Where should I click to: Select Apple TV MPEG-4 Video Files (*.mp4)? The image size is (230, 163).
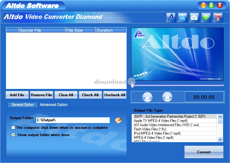click(x=174, y=121)
